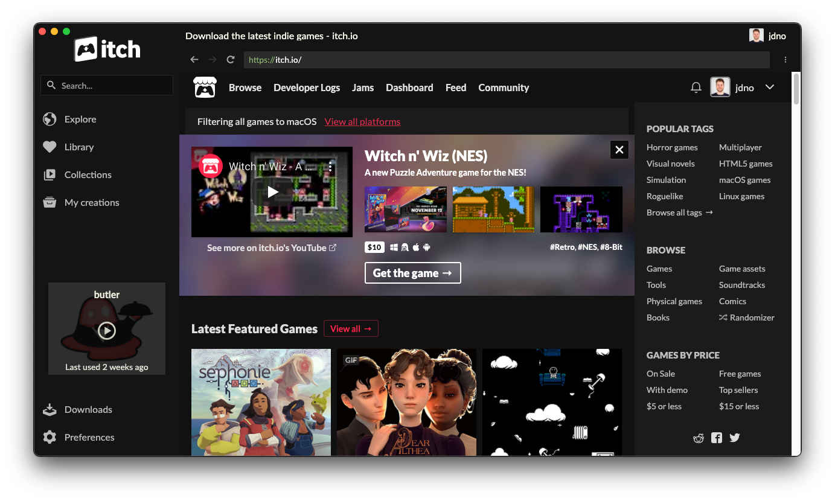The width and height of the screenshot is (835, 501).
Task: Click the Get the game button
Action: pos(413,273)
